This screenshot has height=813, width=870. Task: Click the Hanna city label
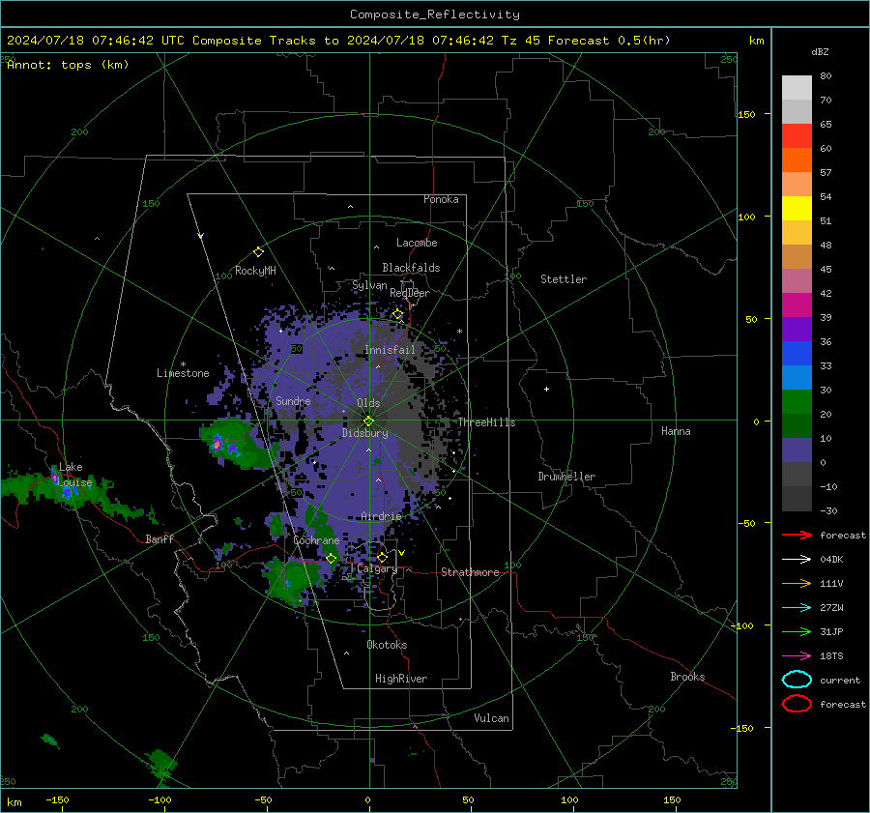(x=676, y=431)
